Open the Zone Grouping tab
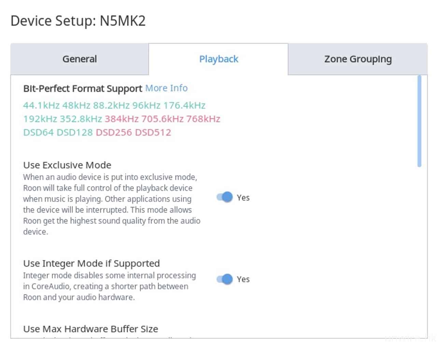This screenshot has width=437, height=347. tap(358, 59)
